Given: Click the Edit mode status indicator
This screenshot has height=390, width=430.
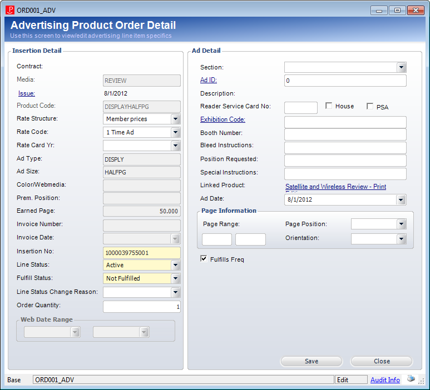Looking at the screenshot, I should coord(351,379).
